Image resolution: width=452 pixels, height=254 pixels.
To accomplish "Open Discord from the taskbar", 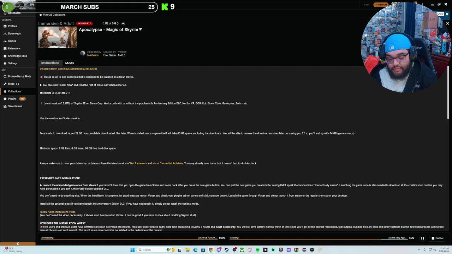I will (x=219, y=250).
